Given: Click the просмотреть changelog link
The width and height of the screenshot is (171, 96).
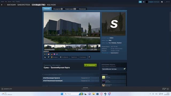Looking at the screenshot, I should point(115,53).
